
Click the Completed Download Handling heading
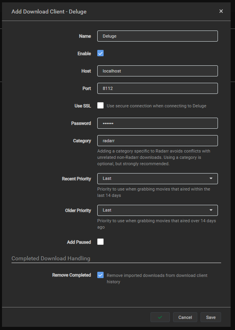point(44,258)
